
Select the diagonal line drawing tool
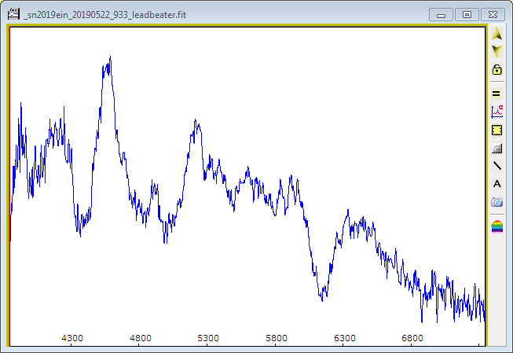click(497, 166)
